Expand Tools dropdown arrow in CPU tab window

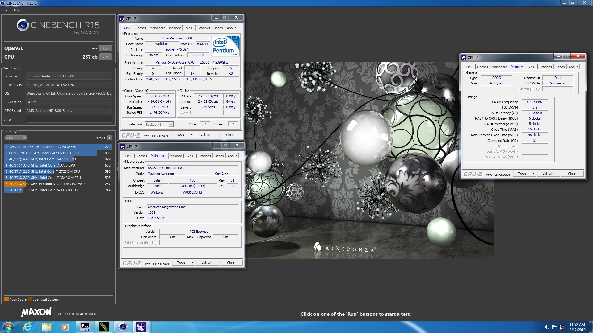[x=191, y=135]
